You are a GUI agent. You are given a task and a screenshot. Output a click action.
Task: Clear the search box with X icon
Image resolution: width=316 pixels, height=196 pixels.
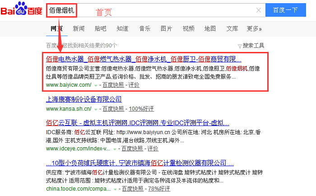[259, 10]
